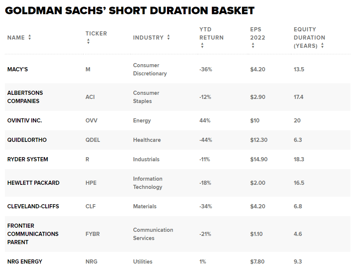The image size is (353, 274).
Task: Click the YTD Return sort arrows
Action: [x=202, y=46]
